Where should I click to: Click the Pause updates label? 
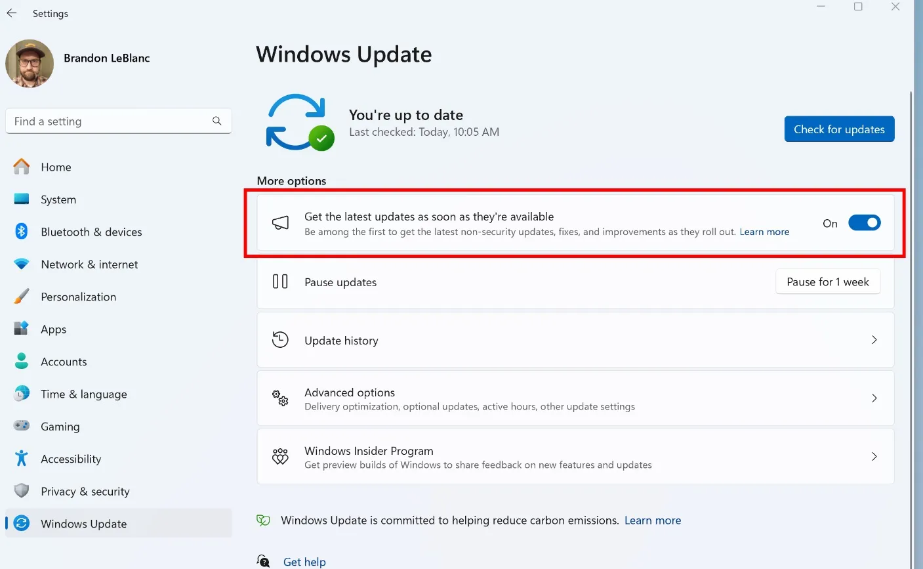340,282
